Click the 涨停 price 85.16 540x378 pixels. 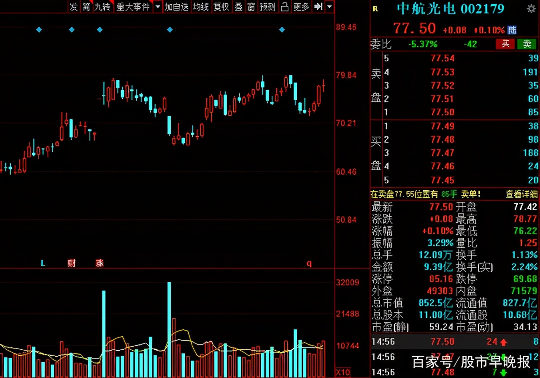[441, 279]
